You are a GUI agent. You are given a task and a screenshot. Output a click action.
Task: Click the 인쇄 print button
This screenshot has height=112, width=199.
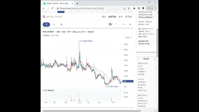click(x=129, y=17)
